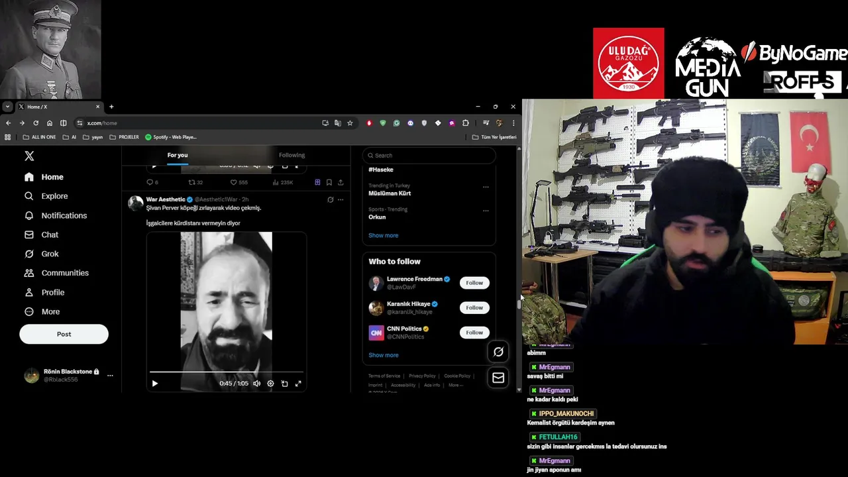Open the Orkun trending topic
This screenshot has width=848, height=477.
click(x=377, y=217)
